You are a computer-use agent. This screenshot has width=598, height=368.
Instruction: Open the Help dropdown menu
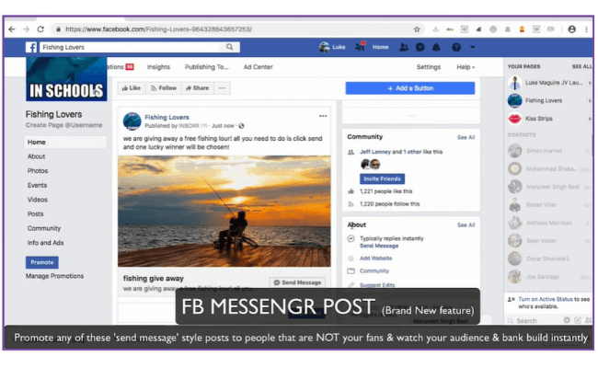pyautogui.click(x=466, y=67)
